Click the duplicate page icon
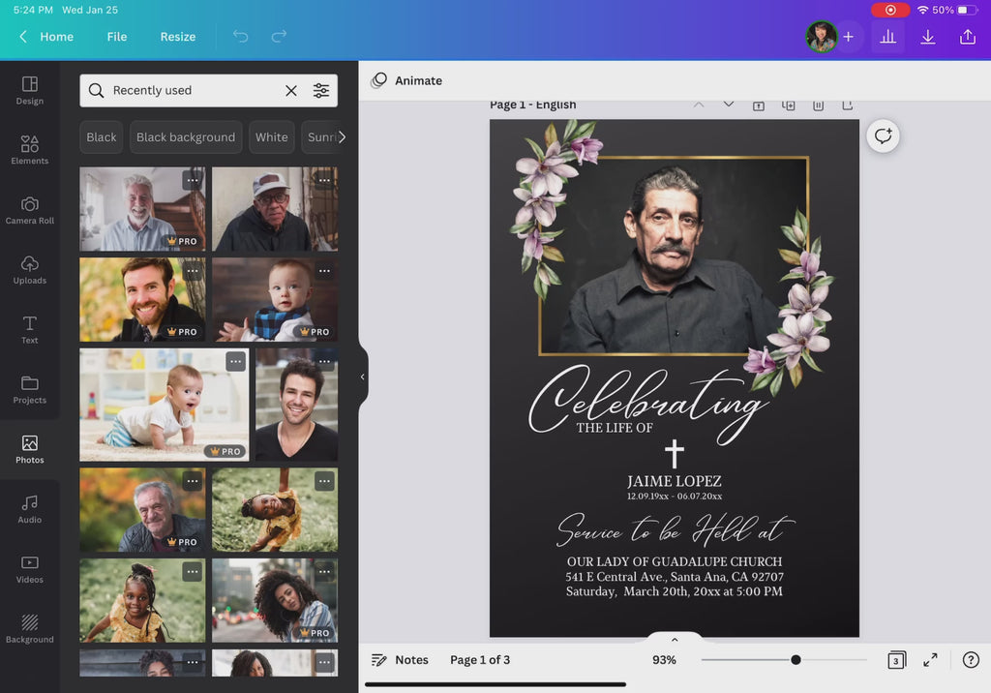Image resolution: width=991 pixels, height=693 pixels. point(788,105)
